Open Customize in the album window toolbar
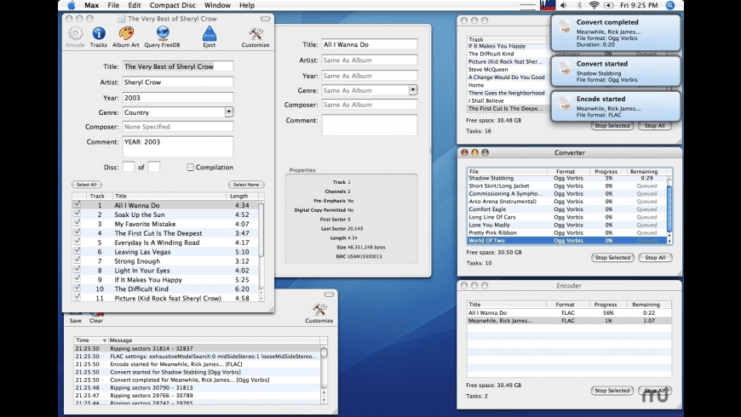 (x=255, y=34)
